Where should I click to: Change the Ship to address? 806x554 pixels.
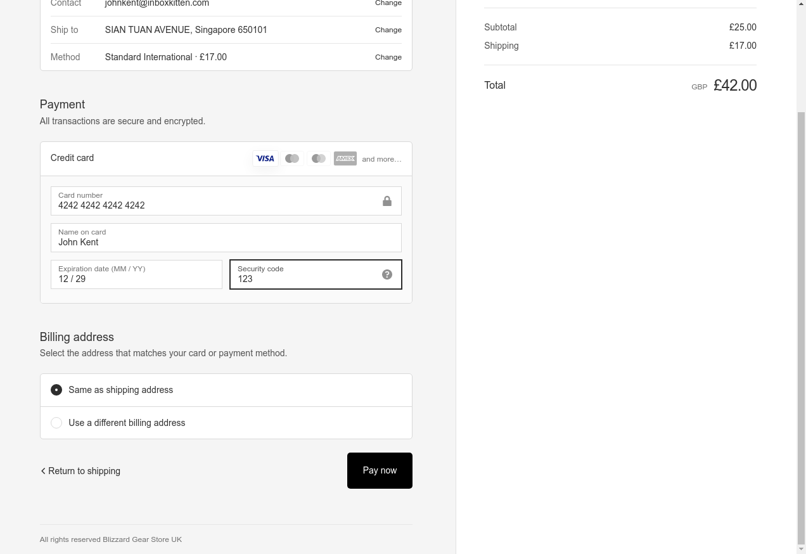[388, 30]
